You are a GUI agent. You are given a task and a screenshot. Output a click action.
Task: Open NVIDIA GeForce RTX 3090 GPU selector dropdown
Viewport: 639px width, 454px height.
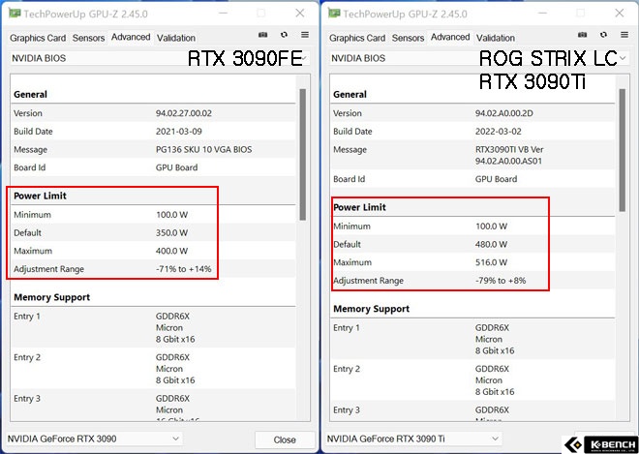pyautogui.click(x=94, y=439)
